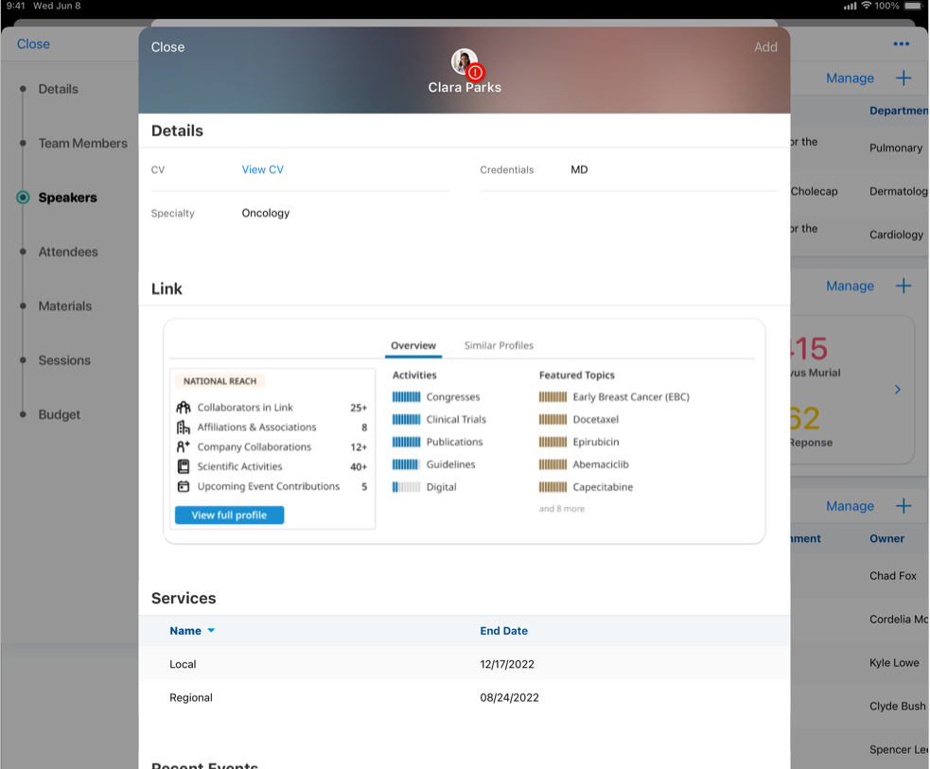Viewport: 930px width, 769px height.
Task: Tap Clara Parks profile avatar
Action: (x=464, y=62)
